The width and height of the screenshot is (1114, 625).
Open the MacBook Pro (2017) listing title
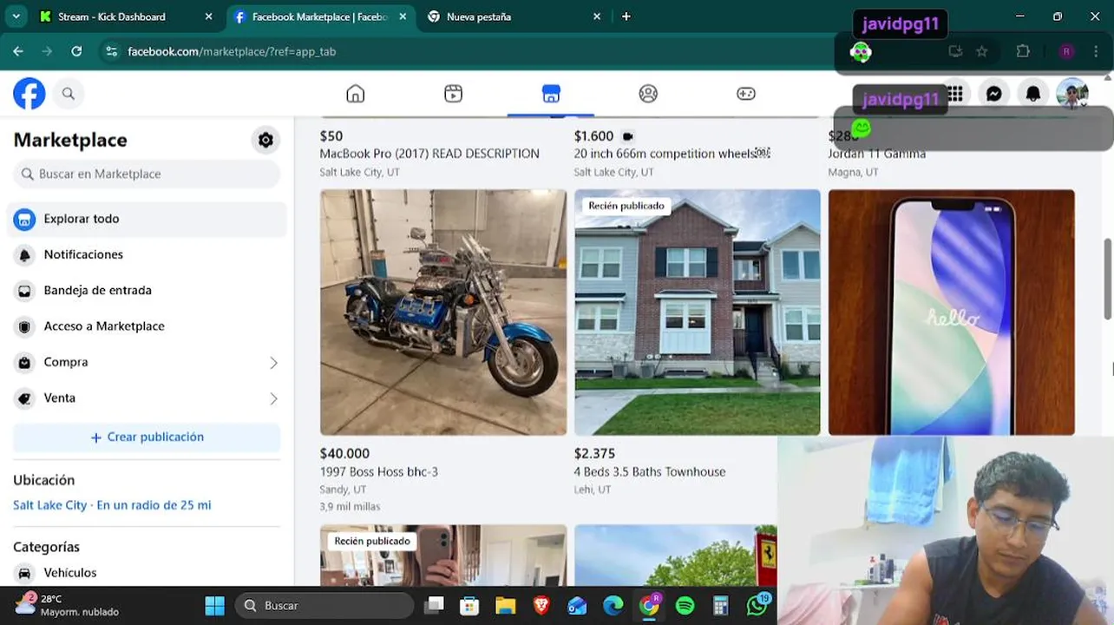(429, 154)
